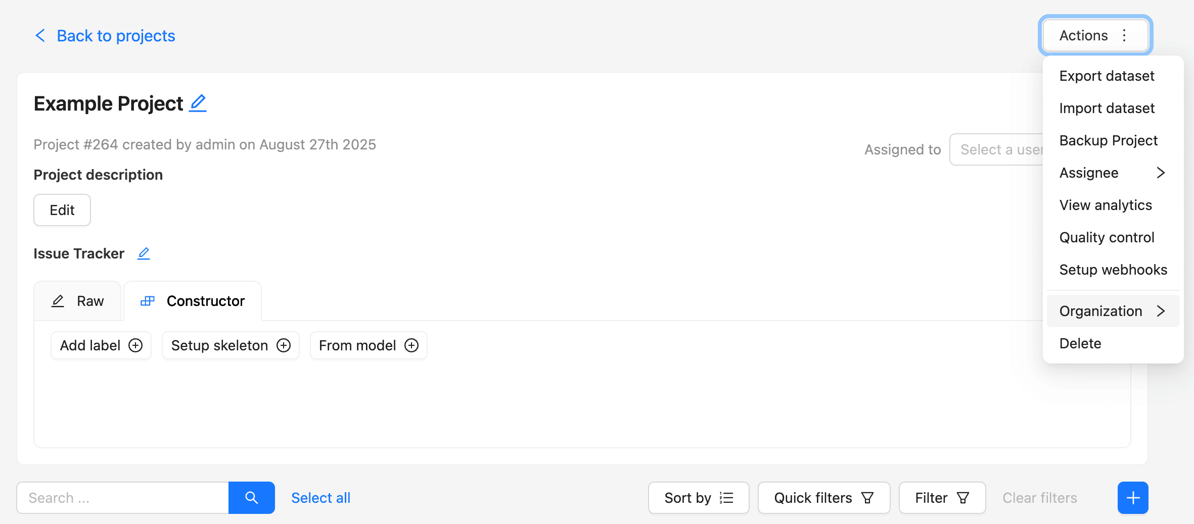
Task: Focus the Search text field
Action: point(122,498)
